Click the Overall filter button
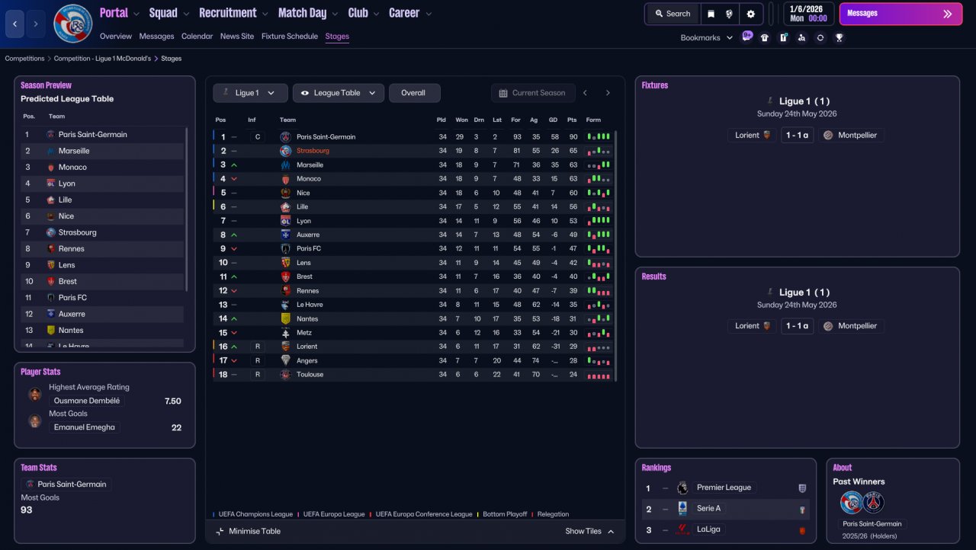Screen dimensions: 976x550 click(x=414, y=93)
